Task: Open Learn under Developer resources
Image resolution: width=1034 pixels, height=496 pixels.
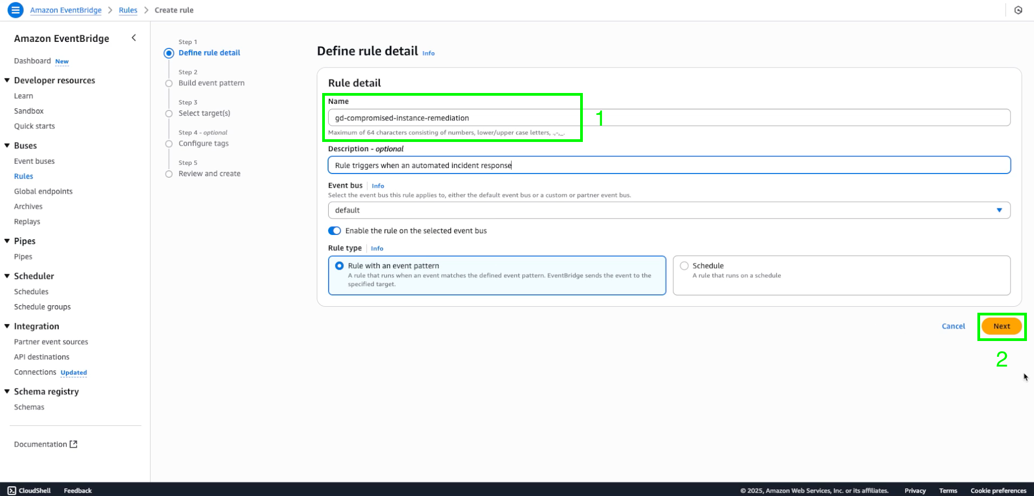Action: [23, 96]
